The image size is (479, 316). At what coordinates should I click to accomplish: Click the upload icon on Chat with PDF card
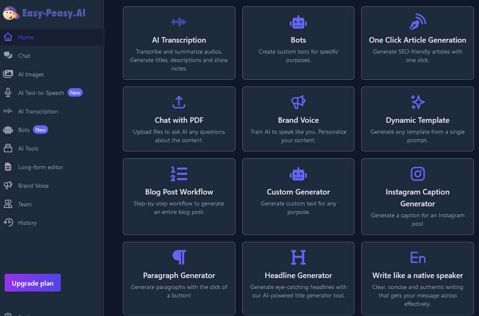pos(179,102)
